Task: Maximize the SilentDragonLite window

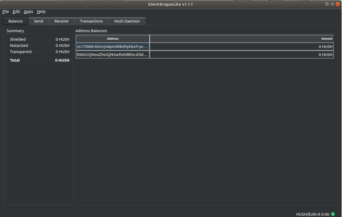Action: point(332,4)
